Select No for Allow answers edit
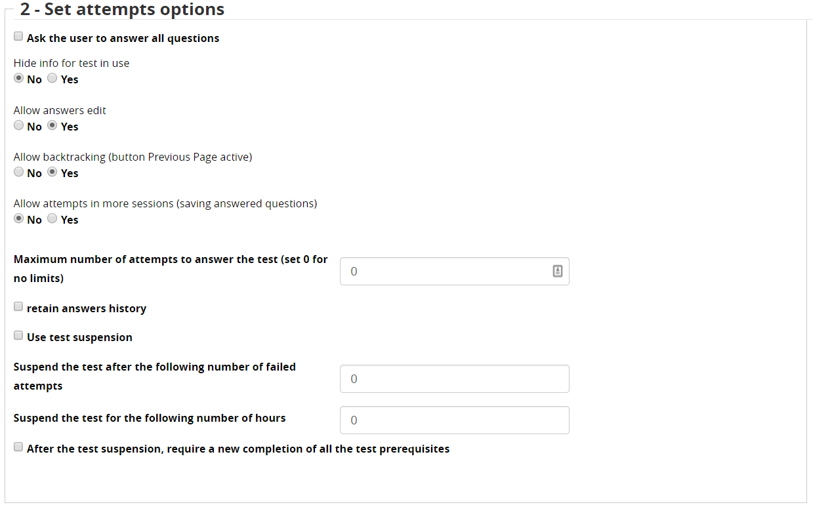The height and width of the screenshot is (509, 813). point(18,125)
